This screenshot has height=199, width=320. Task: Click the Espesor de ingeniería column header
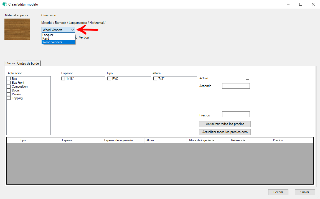pos(123,140)
